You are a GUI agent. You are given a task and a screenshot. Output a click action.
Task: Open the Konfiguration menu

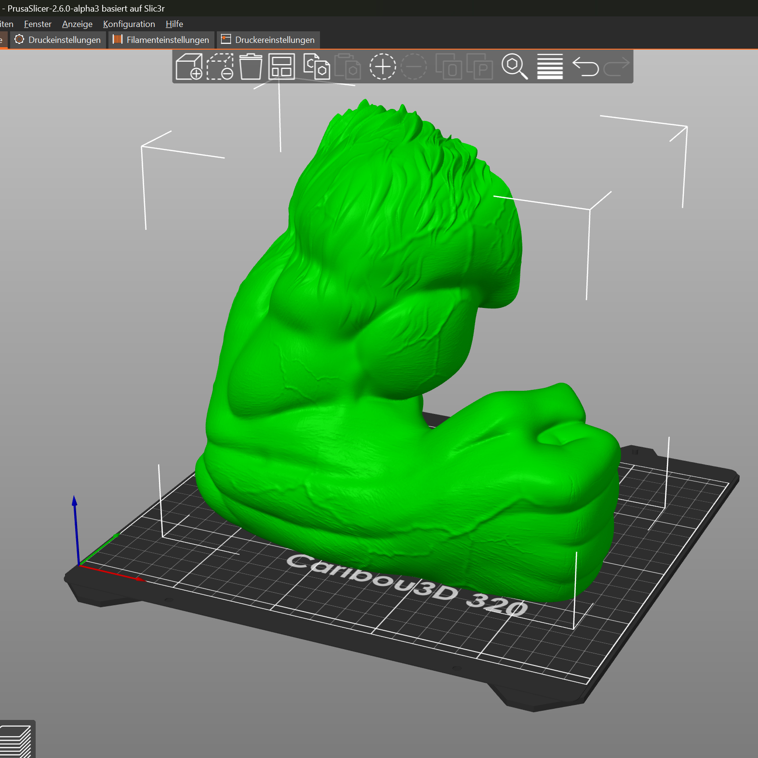click(129, 24)
